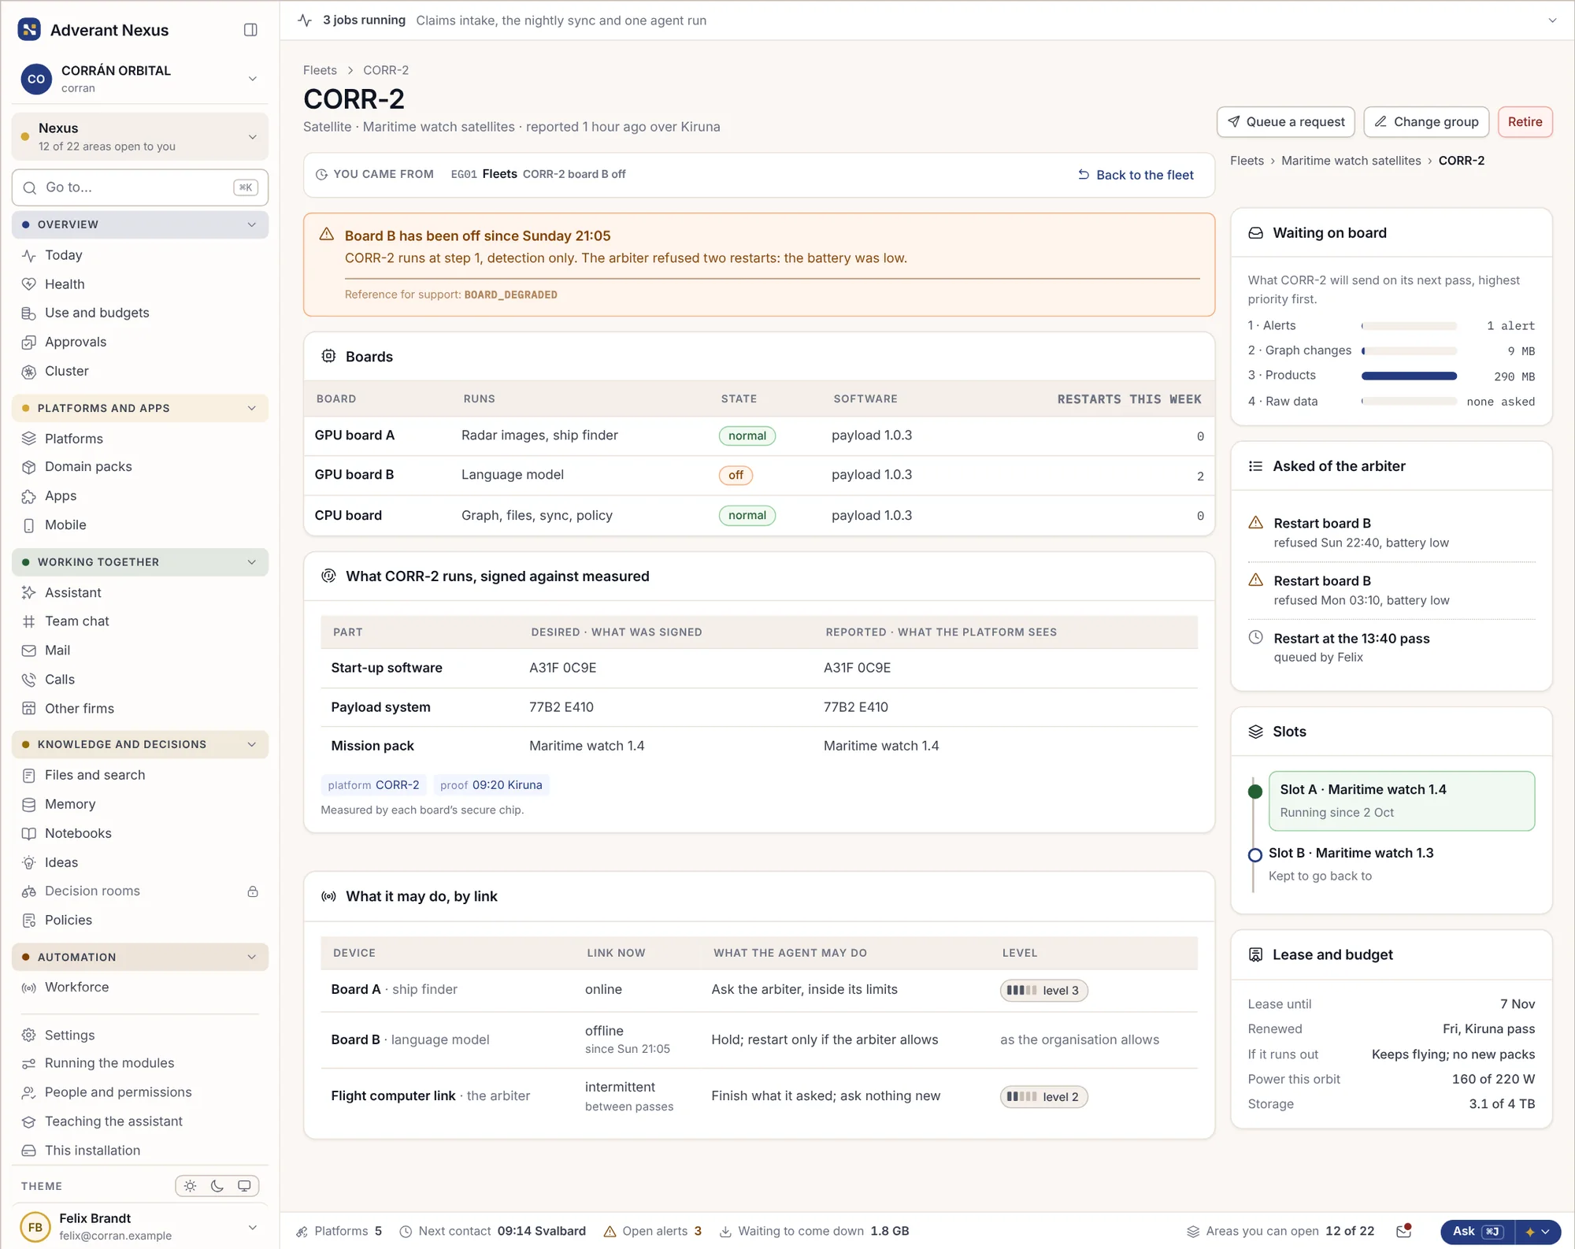Click the Adverant Nexus logo icon
Image resolution: width=1575 pixels, height=1249 pixels.
(29, 30)
